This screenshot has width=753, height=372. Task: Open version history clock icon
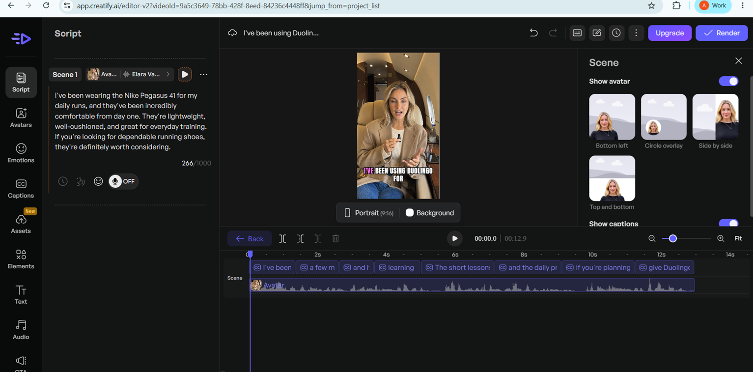pos(616,33)
